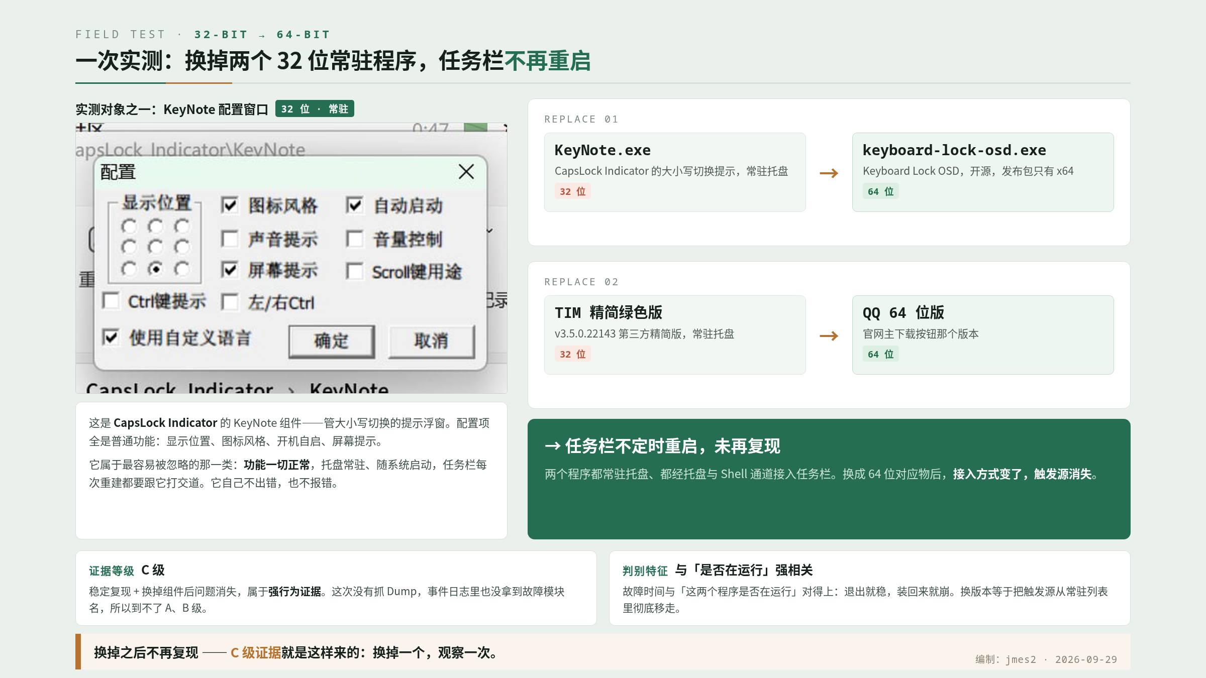Toggle the 自动启动 checkbox
Image resolution: width=1206 pixels, height=678 pixels.
(354, 205)
